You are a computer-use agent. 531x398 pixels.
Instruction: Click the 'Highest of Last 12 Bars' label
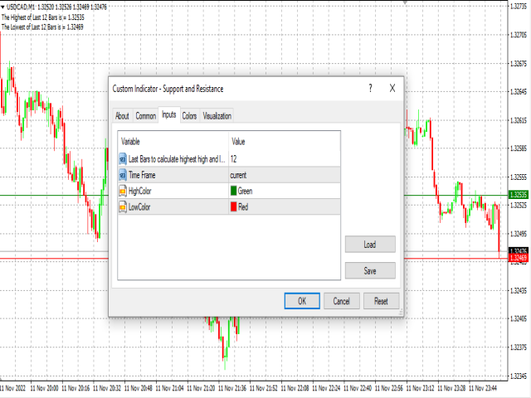(x=42, y=17)
